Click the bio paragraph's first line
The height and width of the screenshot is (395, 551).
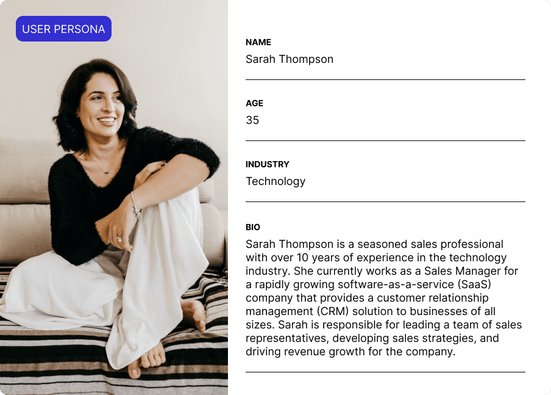tap(366, 244)
